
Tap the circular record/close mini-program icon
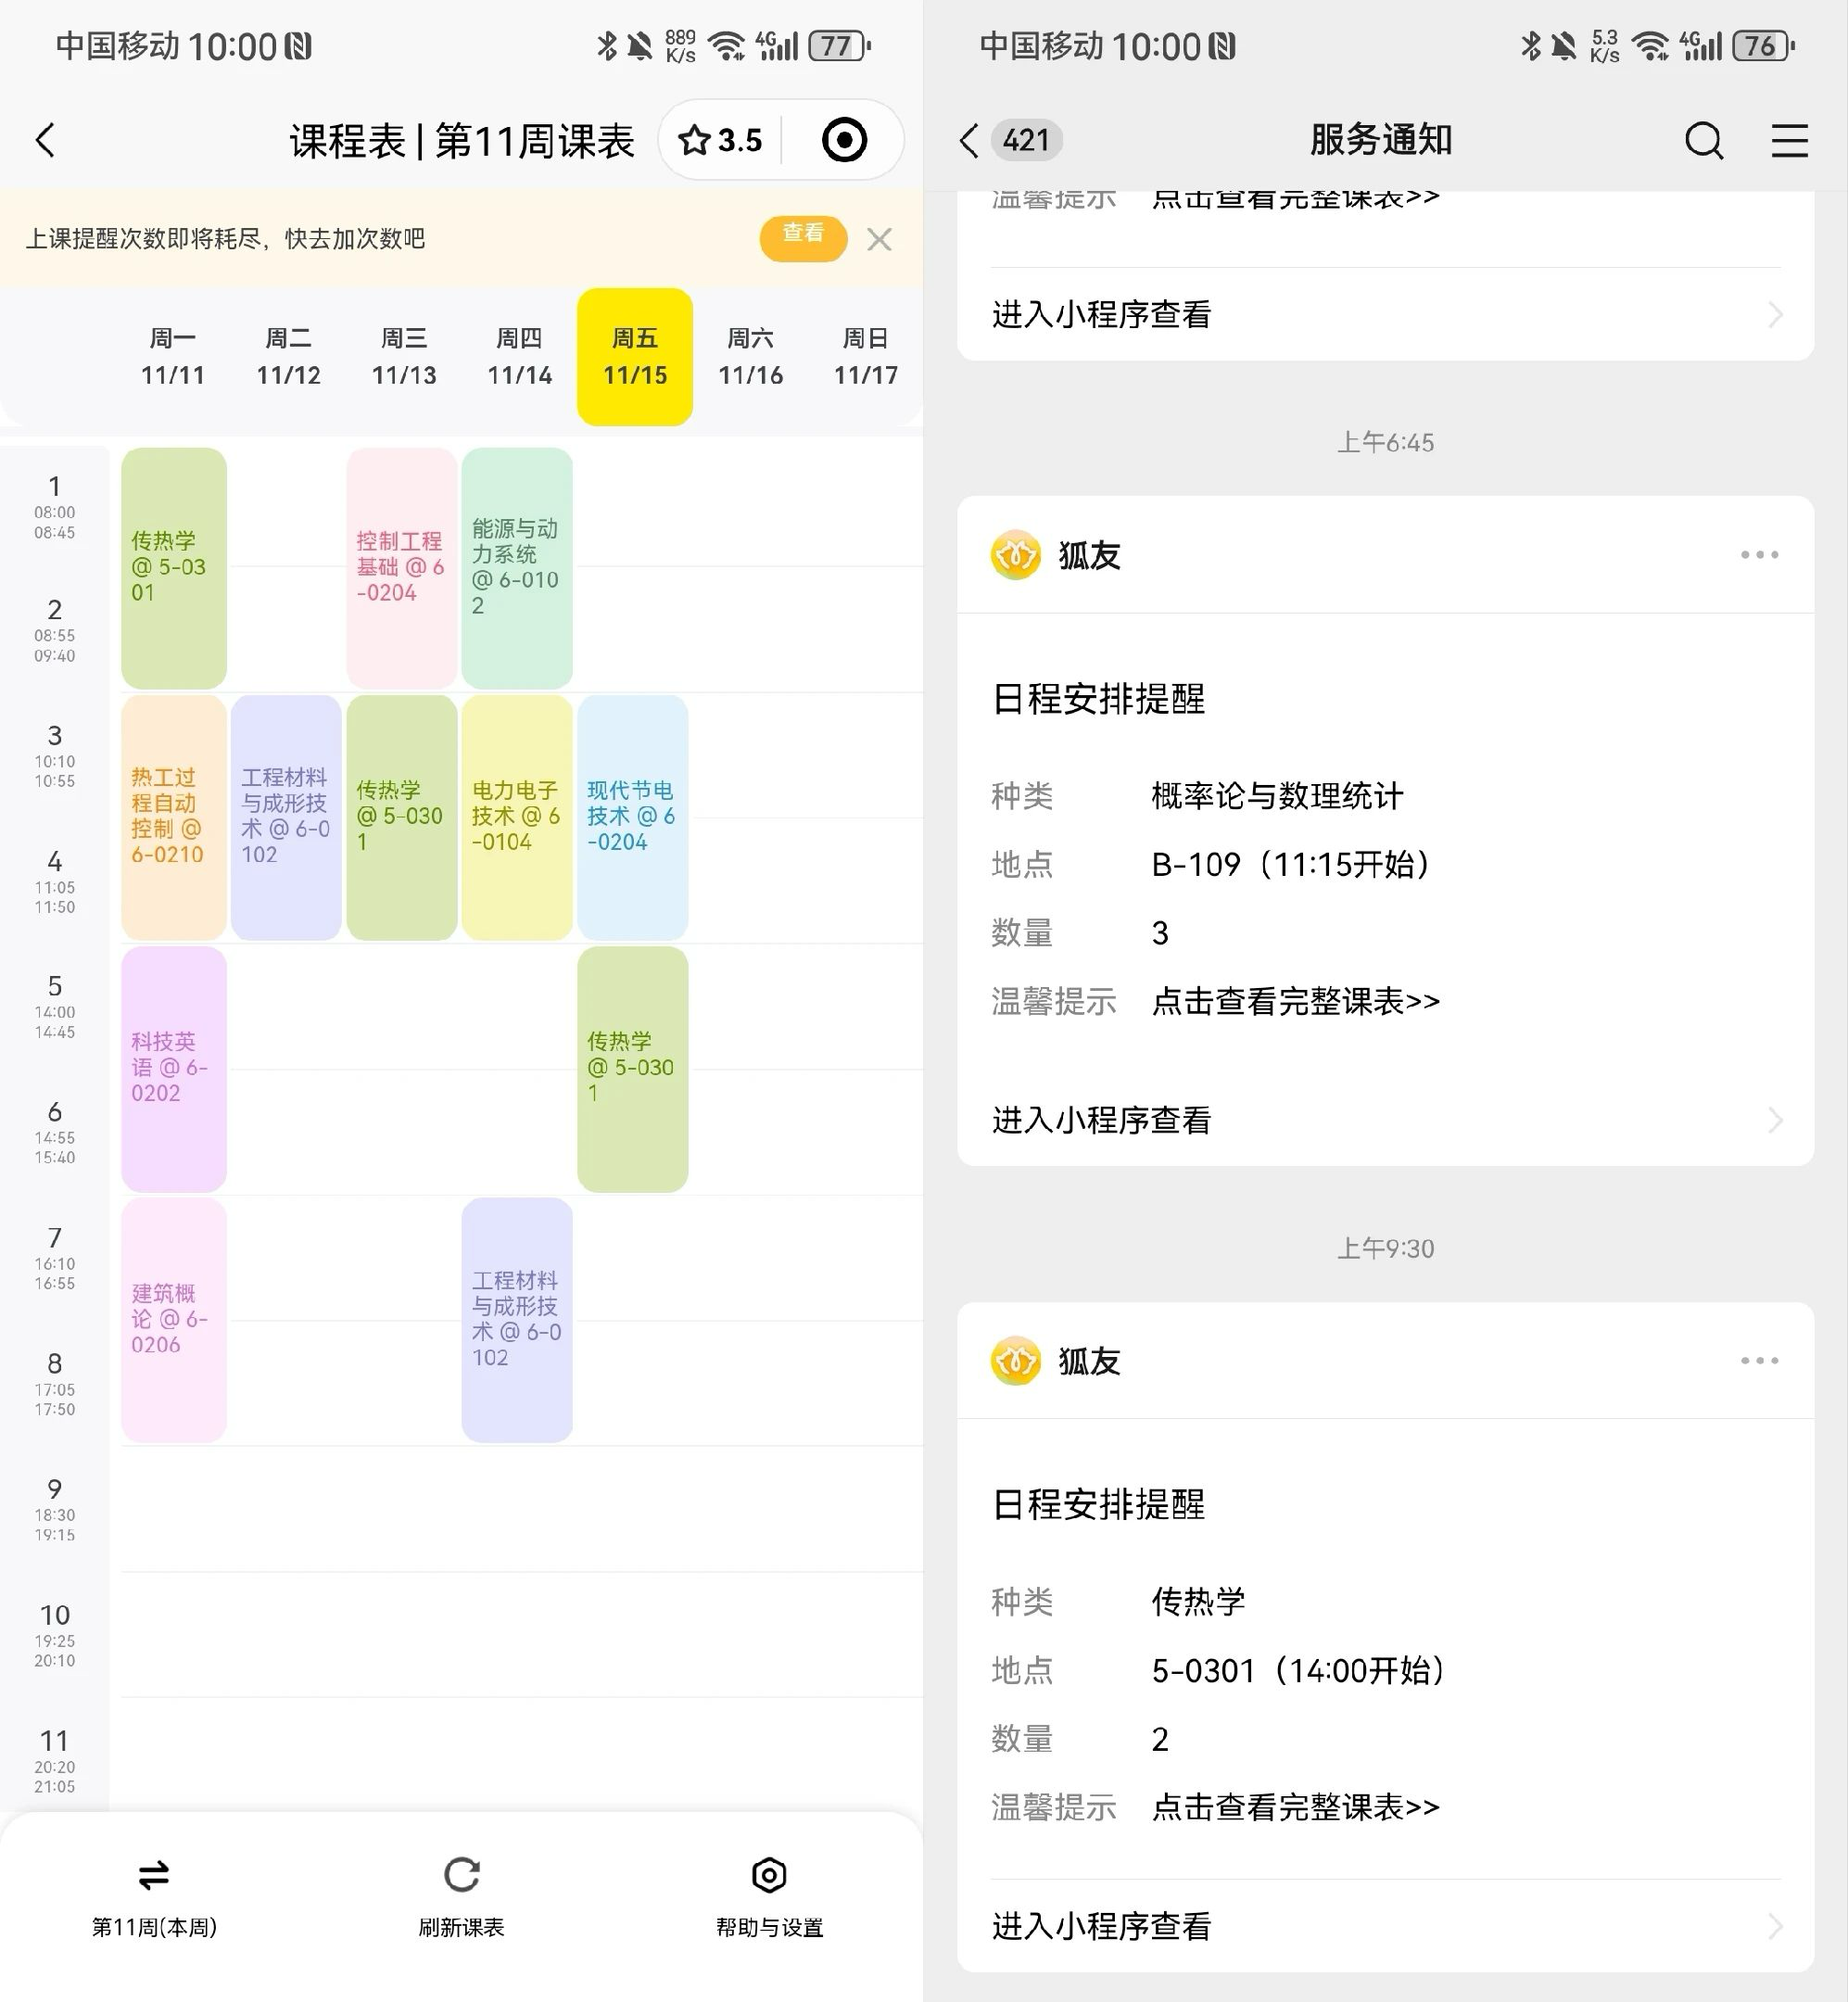point(844,140)
